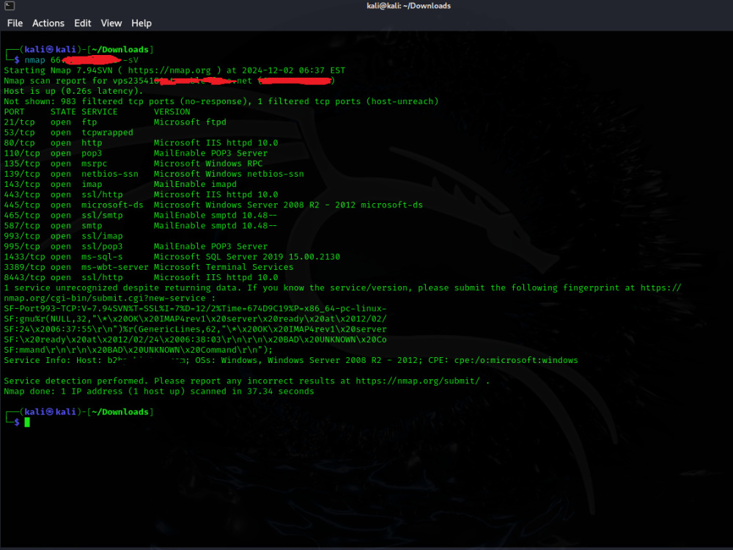Click the 'Nmap done: 1 IP address' line
The height and width of the screenshot is (550, 733).
coord(159,391)
